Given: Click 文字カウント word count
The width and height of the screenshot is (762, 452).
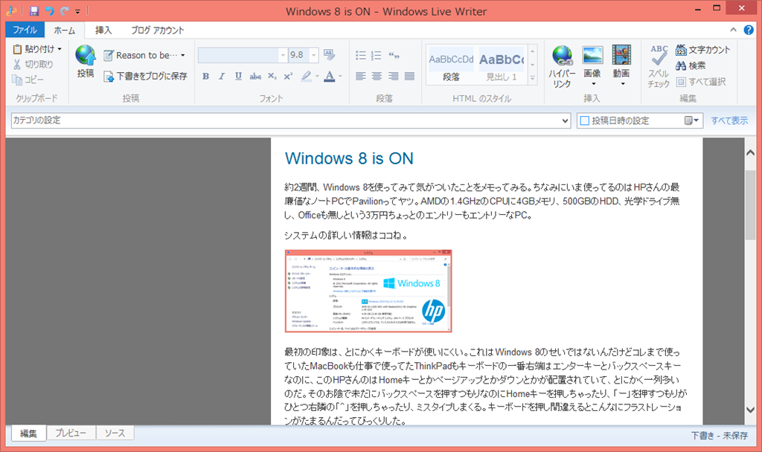Looking at the screenshot, I should pos(703,50).
